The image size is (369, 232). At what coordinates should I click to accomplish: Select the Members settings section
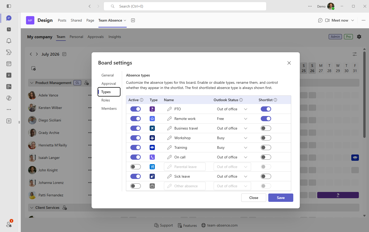click(x=109, y=108)
